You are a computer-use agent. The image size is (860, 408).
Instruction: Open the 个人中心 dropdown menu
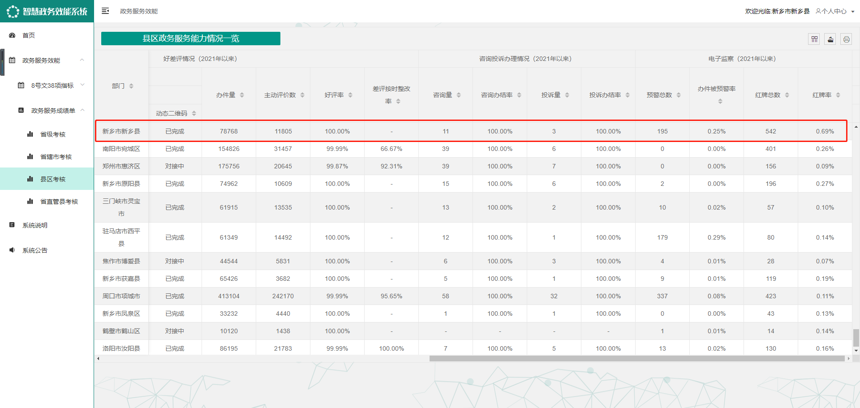pyautogui.click(x=834, y=11)
